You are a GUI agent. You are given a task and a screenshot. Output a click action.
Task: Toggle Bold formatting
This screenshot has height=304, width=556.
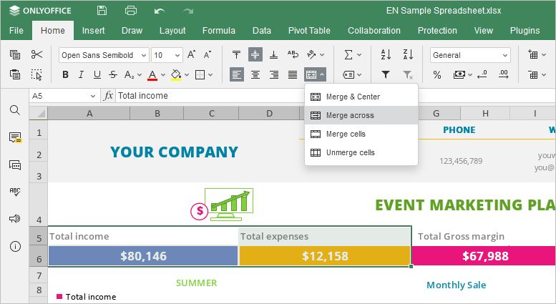[66, 74]
